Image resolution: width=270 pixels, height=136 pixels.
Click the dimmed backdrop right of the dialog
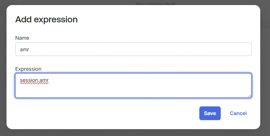click(x=265, y=69)
